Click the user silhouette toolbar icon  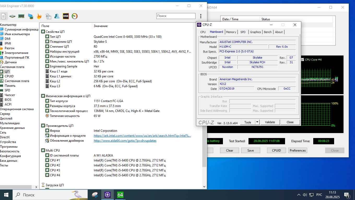pos(57,16)
